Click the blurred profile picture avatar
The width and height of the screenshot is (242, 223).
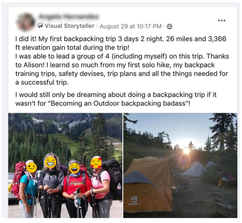click(26, 22)
